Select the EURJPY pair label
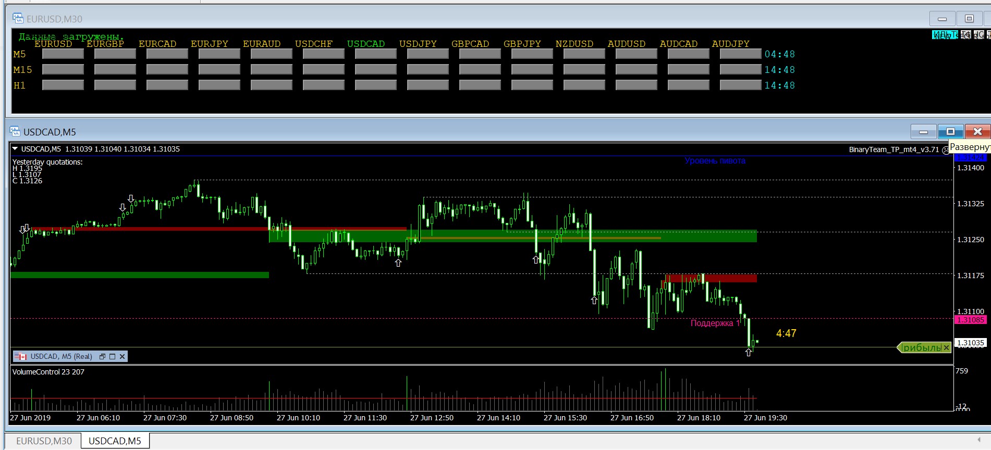Viewport: 991px width, 450px height. click(x=210, y=44)
